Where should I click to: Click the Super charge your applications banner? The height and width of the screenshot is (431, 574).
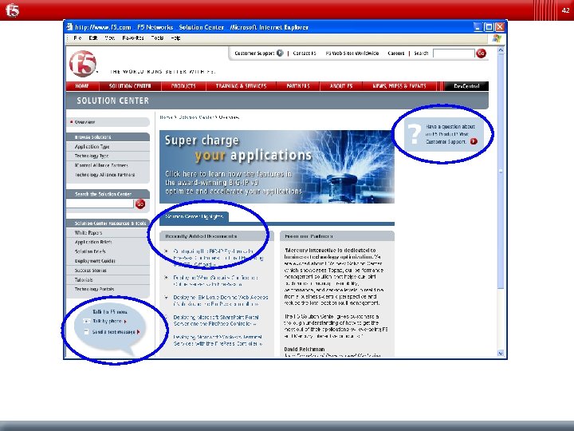point(277,167)
